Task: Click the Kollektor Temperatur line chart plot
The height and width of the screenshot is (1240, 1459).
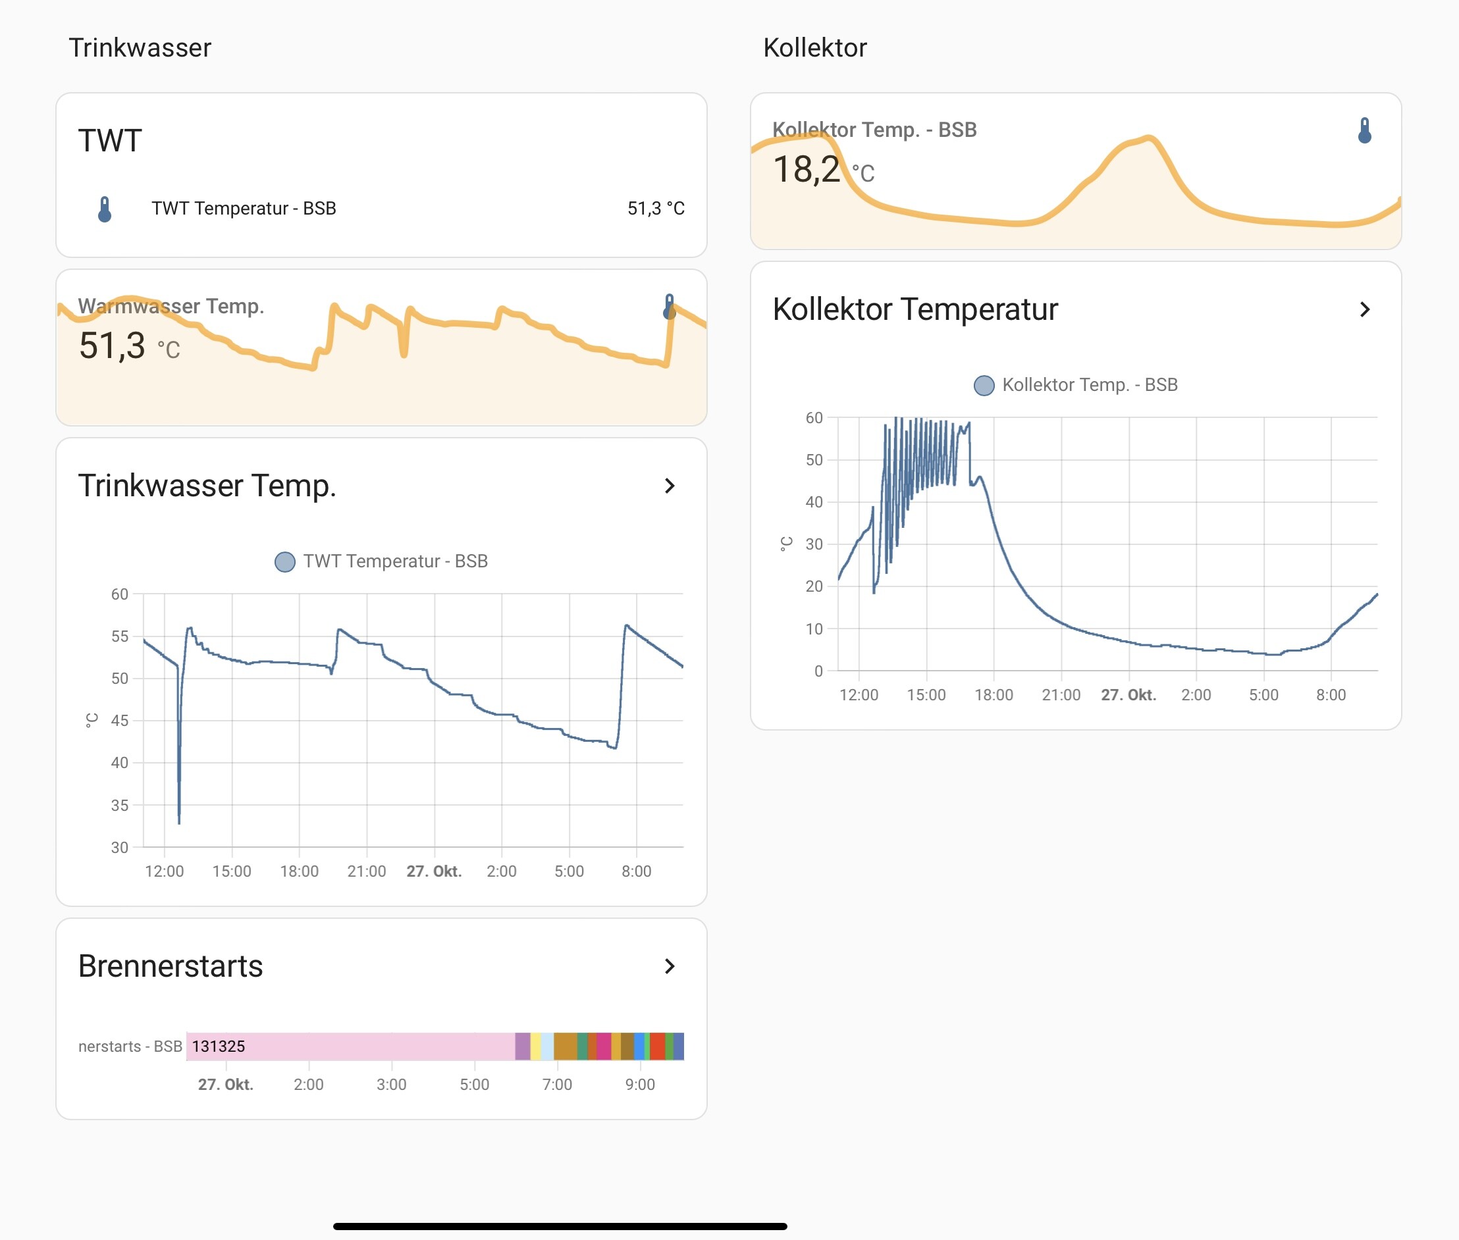Action: tap(1107, 544)
